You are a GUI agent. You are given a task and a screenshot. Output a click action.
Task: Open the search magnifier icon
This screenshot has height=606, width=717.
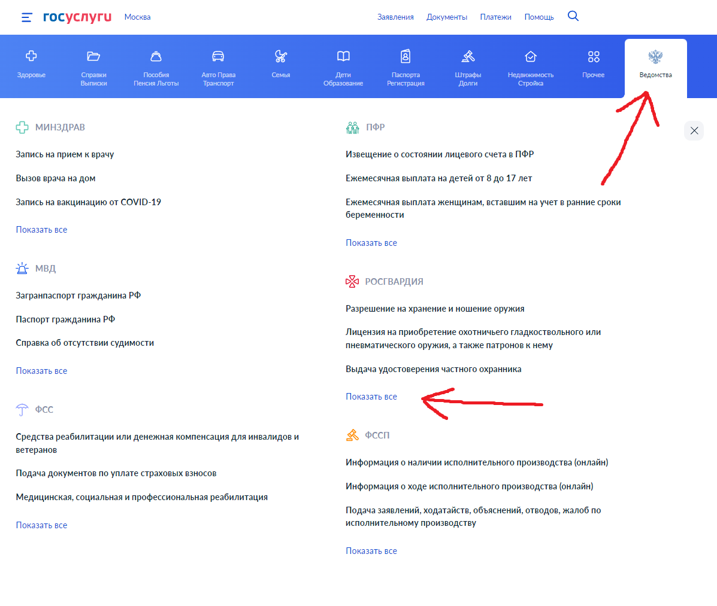pos(573,16)
